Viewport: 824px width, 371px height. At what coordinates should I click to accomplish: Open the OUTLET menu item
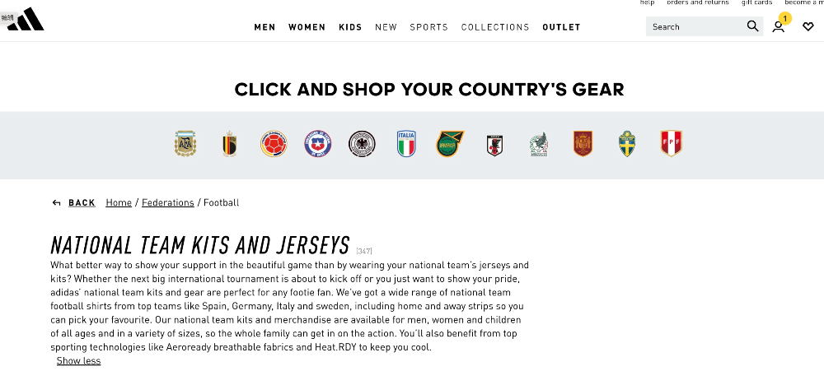point(561,27)
